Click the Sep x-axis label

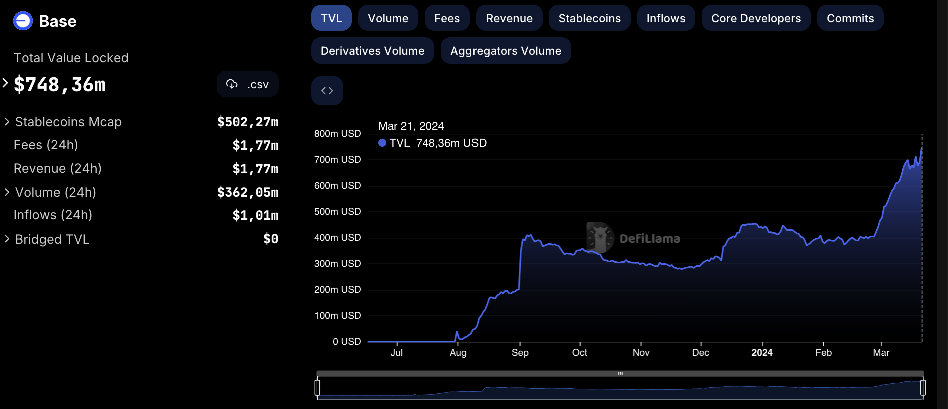point(520,352)
